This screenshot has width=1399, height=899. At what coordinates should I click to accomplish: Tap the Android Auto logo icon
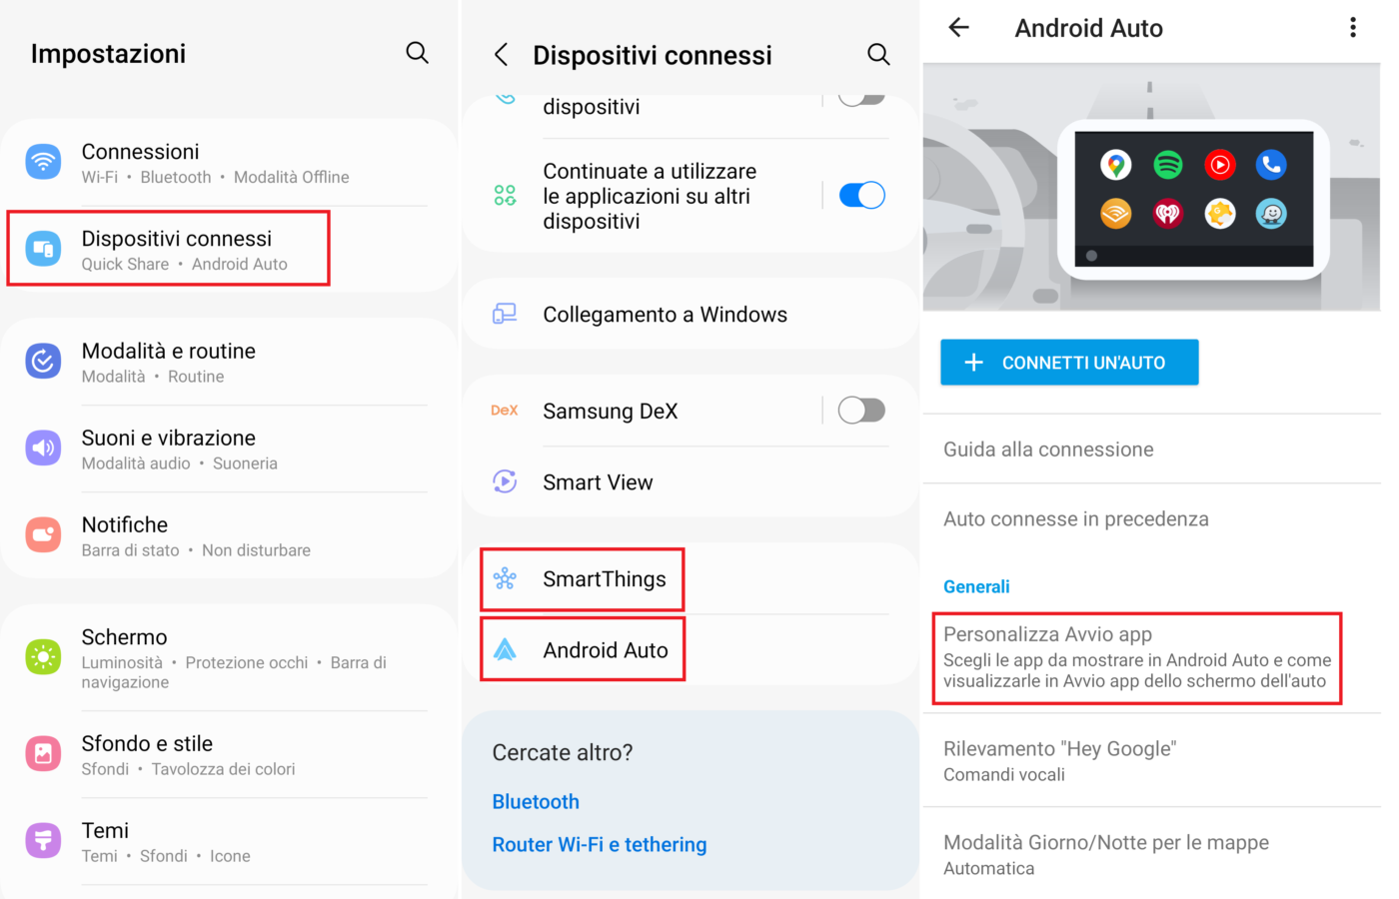[505, 650]
